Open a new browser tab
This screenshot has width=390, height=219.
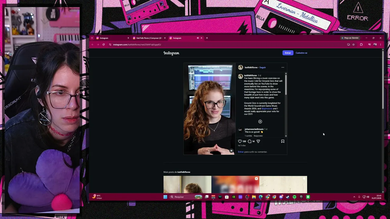(207, 38)
